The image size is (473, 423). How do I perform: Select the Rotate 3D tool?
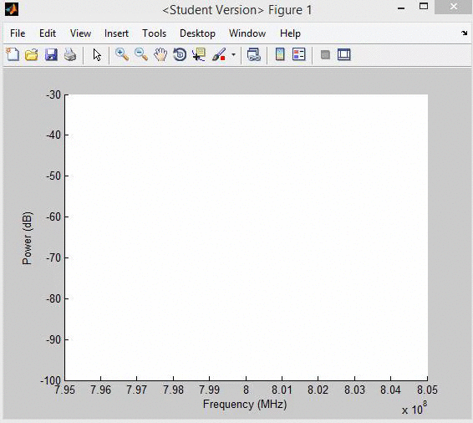(180, 55)
